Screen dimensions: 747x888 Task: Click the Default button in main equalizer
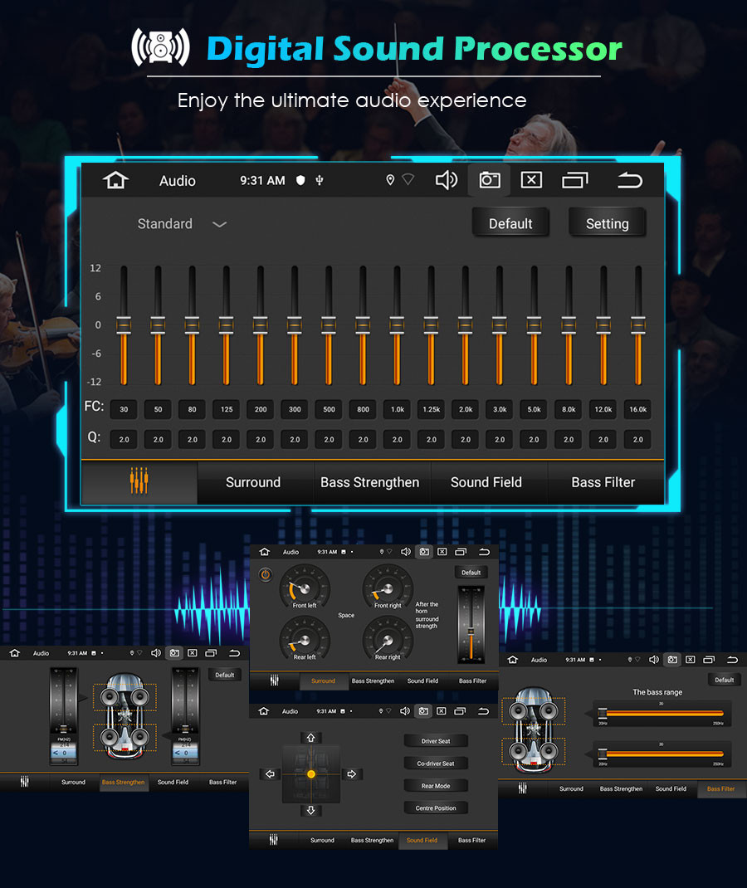pyautogui.click(x=510, y=224)
